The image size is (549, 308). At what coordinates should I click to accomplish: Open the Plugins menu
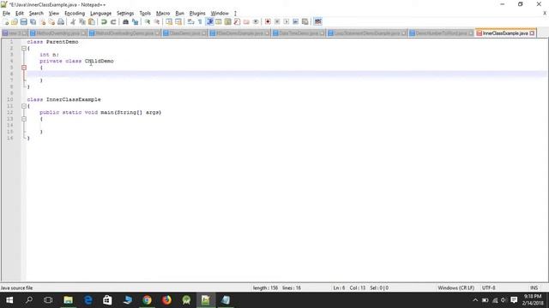[197, 14]
